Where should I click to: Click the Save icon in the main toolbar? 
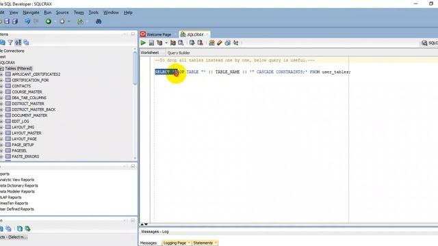tap(7, 21)
